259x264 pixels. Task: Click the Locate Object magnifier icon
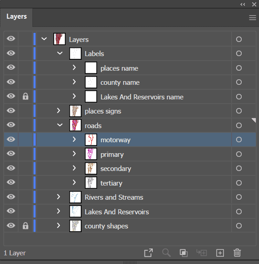(166, 253)
